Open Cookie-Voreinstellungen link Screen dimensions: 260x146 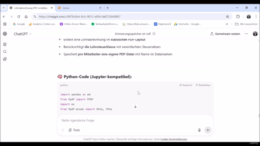(173, 139)
